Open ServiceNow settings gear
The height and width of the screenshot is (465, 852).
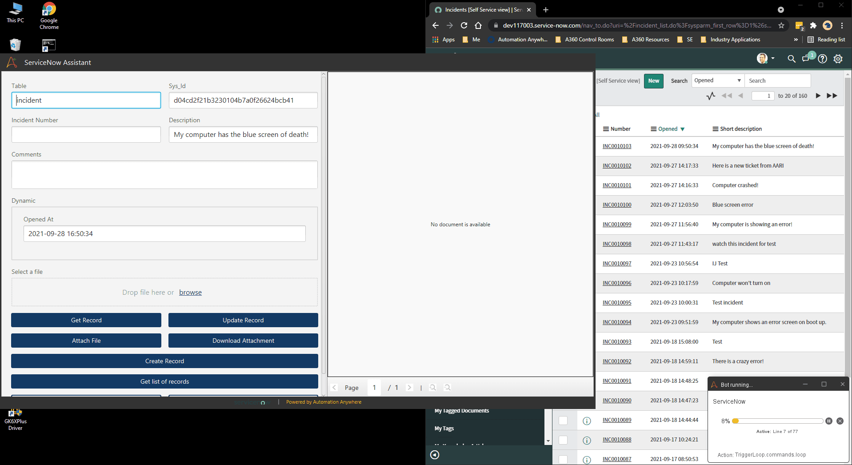click(838, 59)
